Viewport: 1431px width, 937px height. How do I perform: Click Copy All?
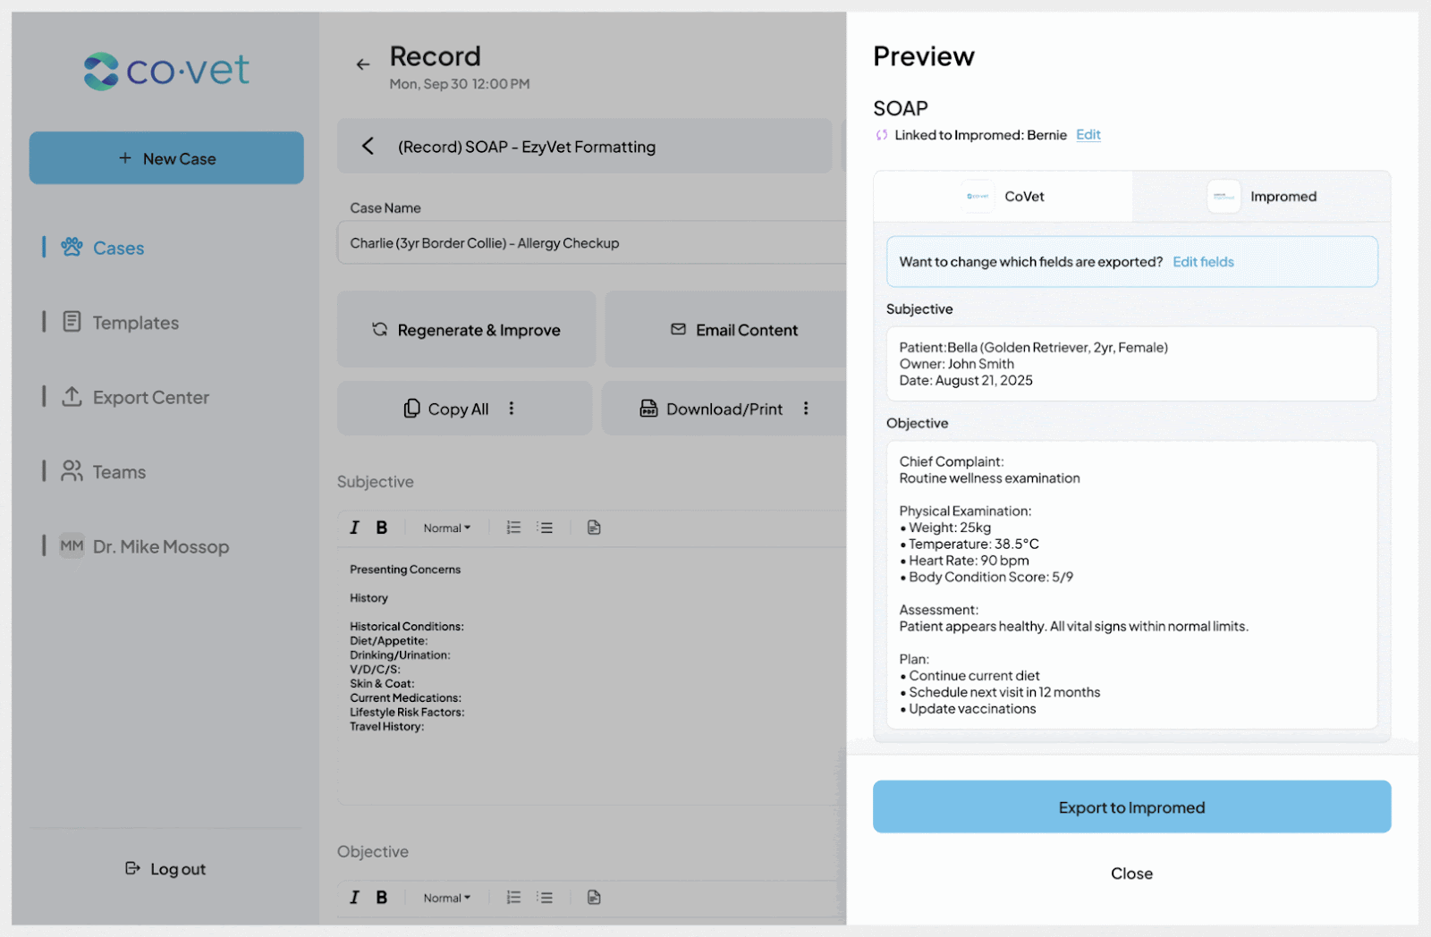[x=446, y=409]
